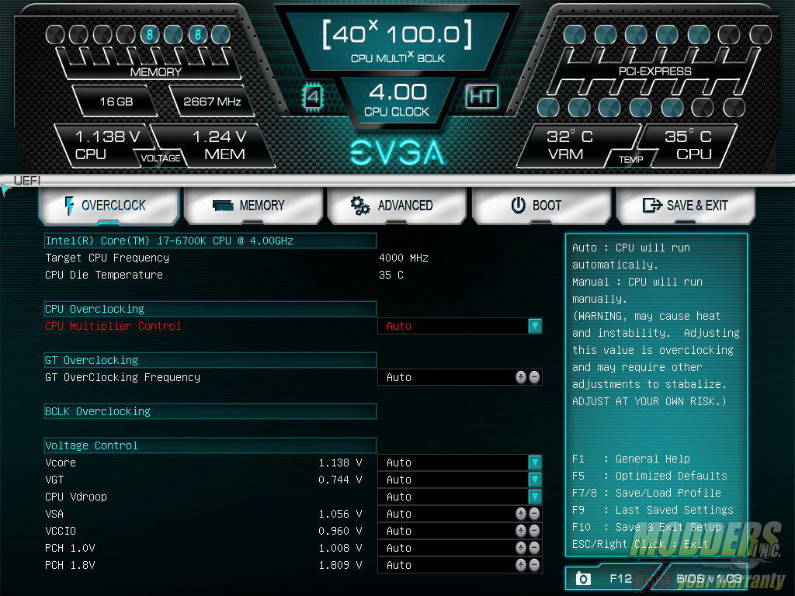
Task: Go to the BOOT tab
Action: (x=541, y=206)
